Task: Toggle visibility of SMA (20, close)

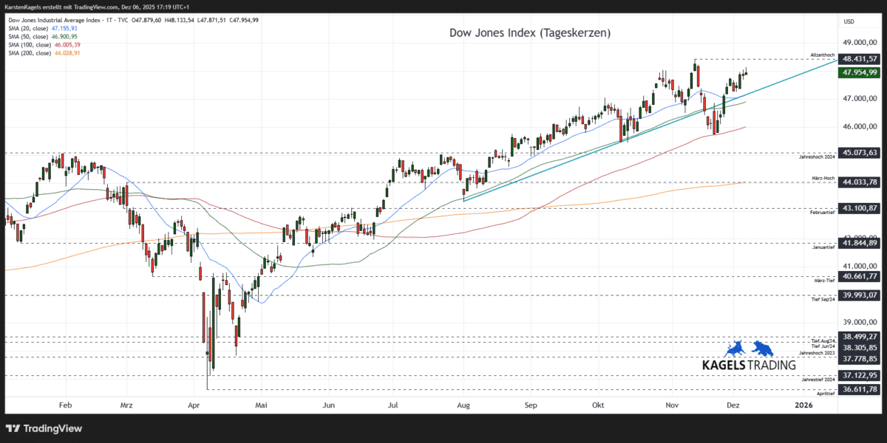Action: click(x=30, y=28)
